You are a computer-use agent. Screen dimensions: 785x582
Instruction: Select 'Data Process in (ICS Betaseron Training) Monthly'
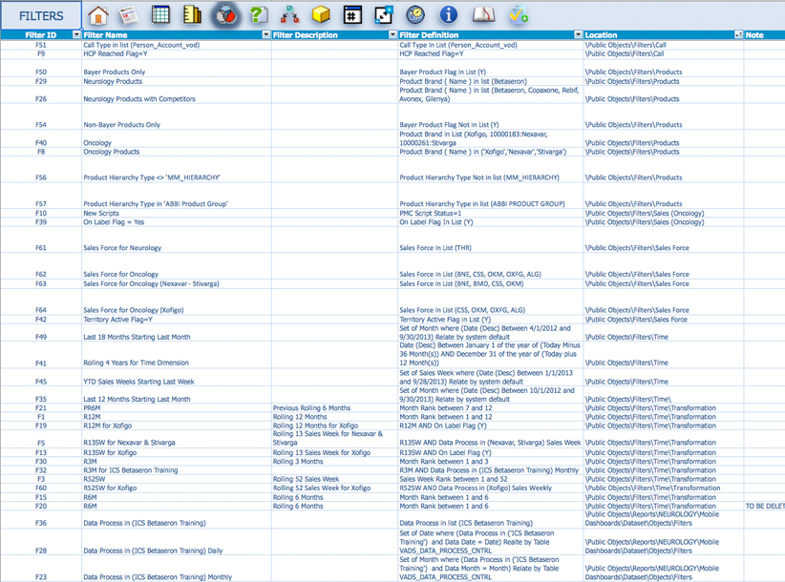158,577
